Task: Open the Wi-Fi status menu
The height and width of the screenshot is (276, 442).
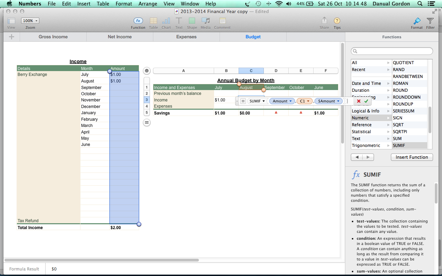Action: [x=279, y=4]
